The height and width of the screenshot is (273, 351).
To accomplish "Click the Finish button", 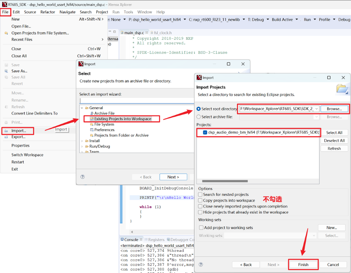I will pos(303,265).
